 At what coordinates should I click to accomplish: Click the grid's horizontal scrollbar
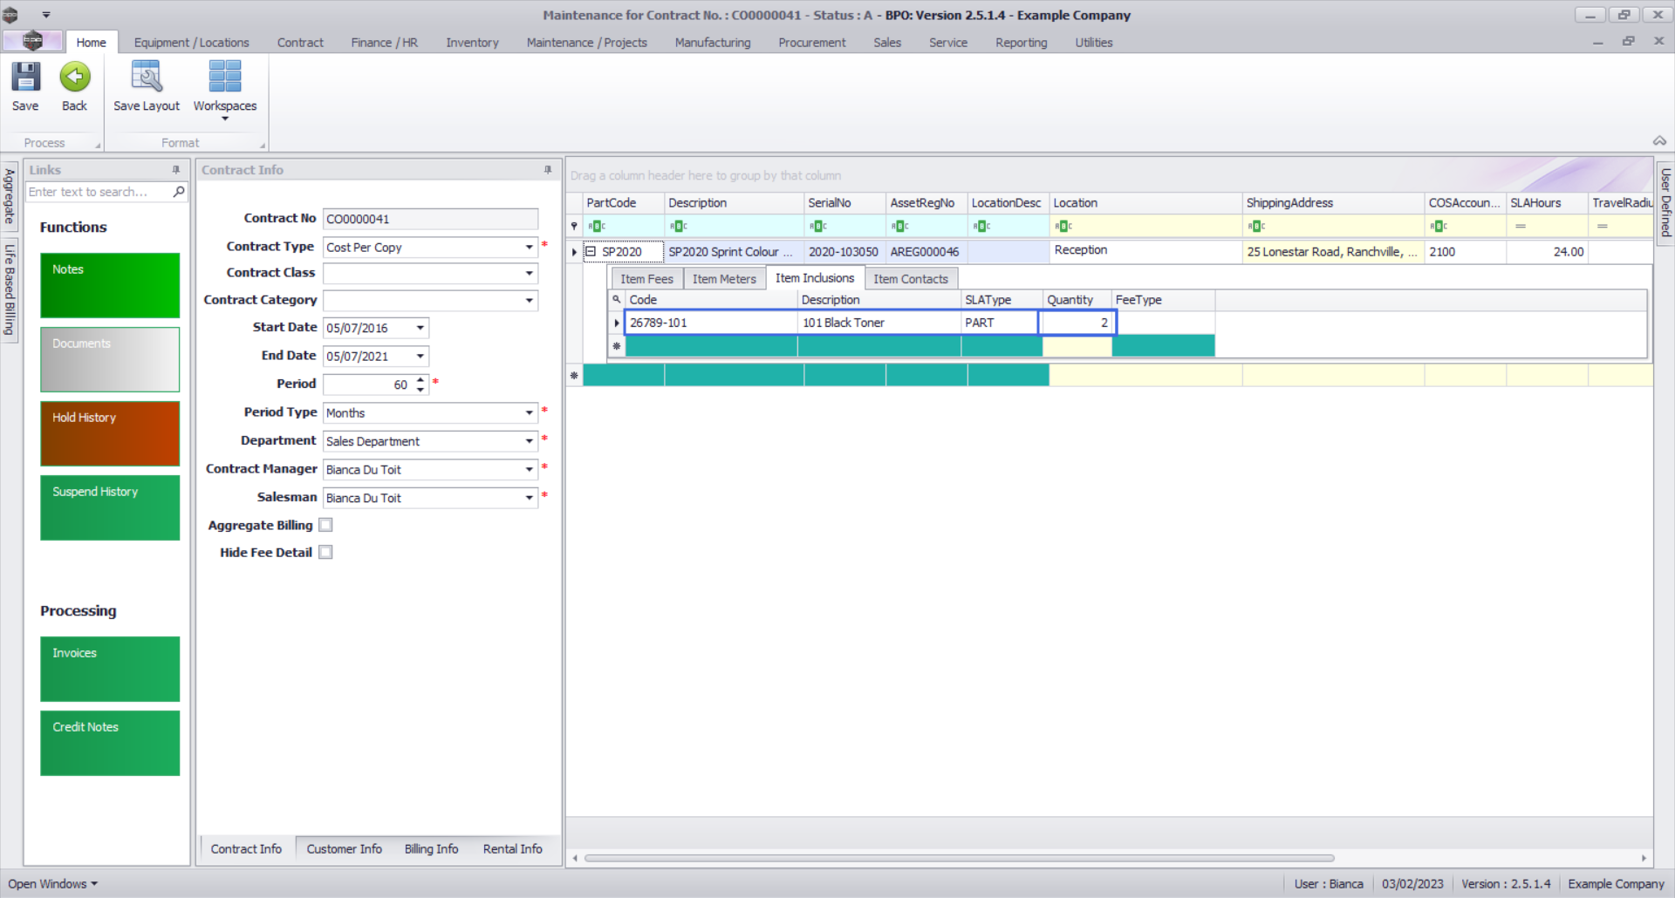point(960,858)
